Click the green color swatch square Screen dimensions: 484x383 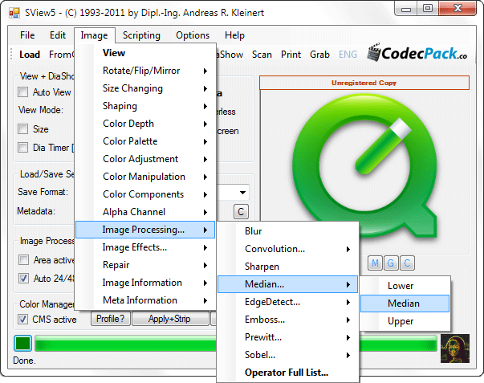(x=22, y=343)
